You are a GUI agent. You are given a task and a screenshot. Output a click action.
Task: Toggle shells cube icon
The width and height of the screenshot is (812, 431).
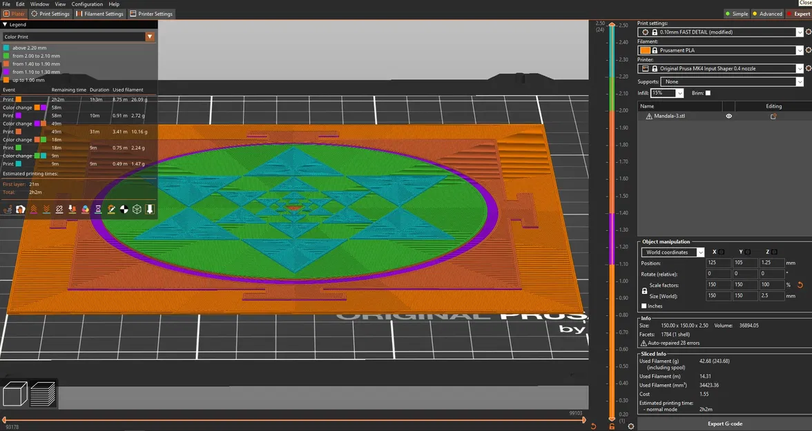137,209
